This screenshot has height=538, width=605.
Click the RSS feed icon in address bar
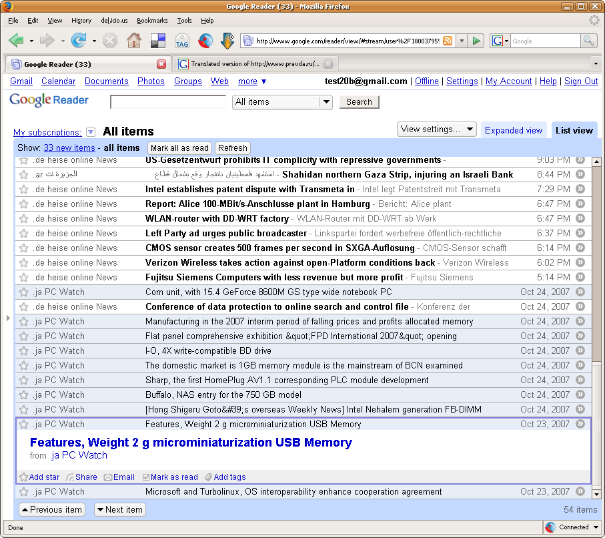click(448, 41)
